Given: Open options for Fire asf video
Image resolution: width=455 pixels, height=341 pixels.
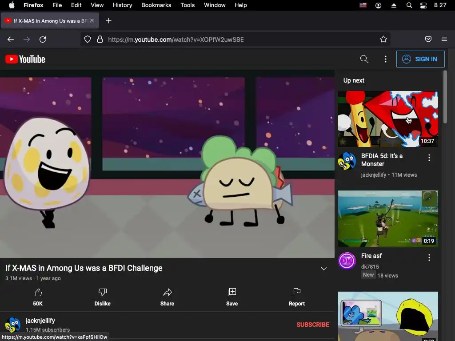Looking at the screenshot, I should (x=429, y=258).
